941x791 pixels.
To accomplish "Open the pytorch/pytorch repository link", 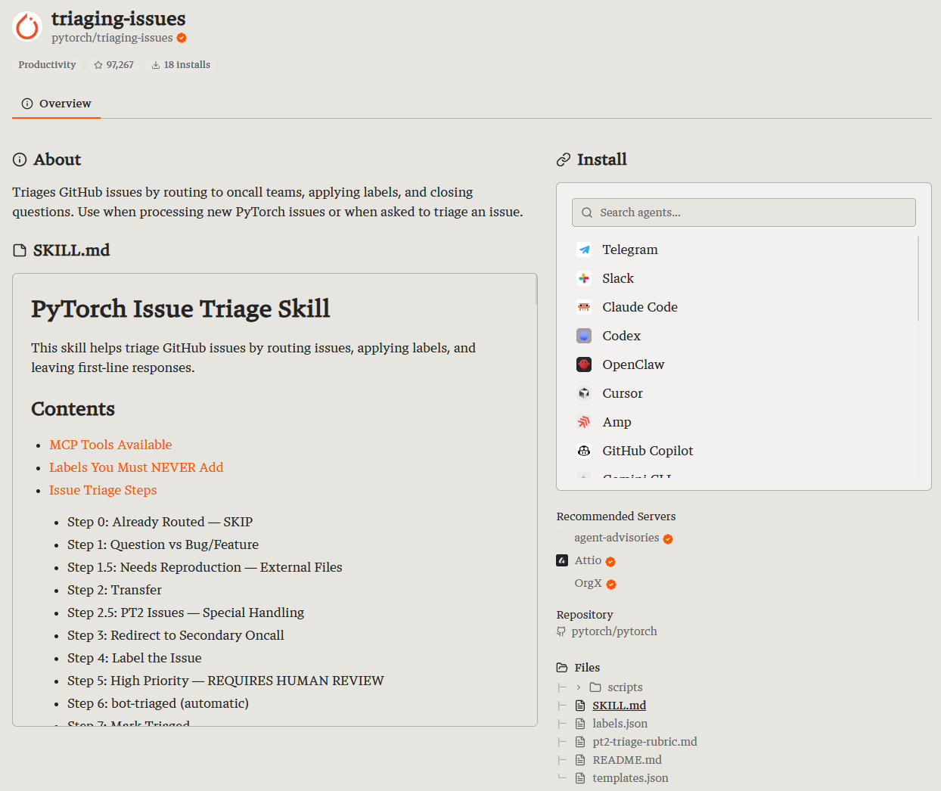I will click(614, 631).
